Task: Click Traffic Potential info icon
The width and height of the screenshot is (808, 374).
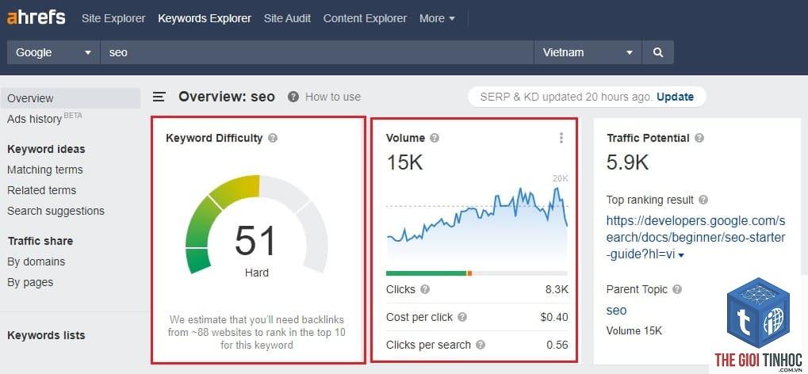Action: [x=699, y=138]
